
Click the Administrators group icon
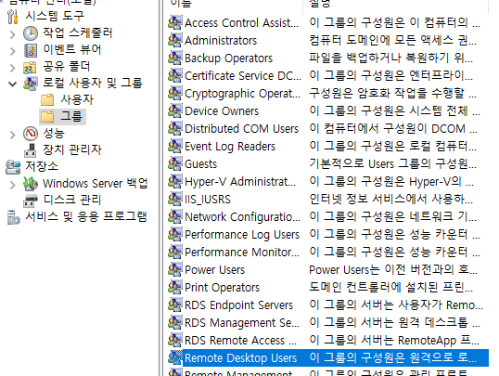[175, 40]
